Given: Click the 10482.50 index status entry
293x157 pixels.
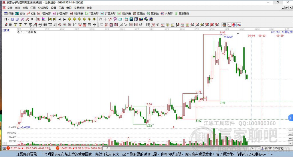Looking at the screenshot, I should [x=80, y=148].
